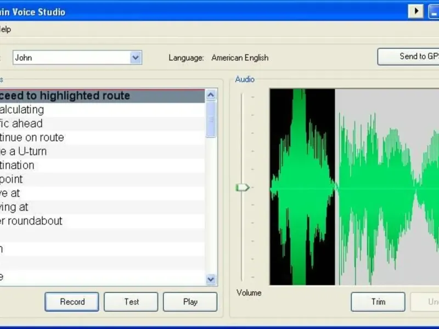Trim the selected audio waveform
This screenshot has height=329, width=439.
pos(378,302)
